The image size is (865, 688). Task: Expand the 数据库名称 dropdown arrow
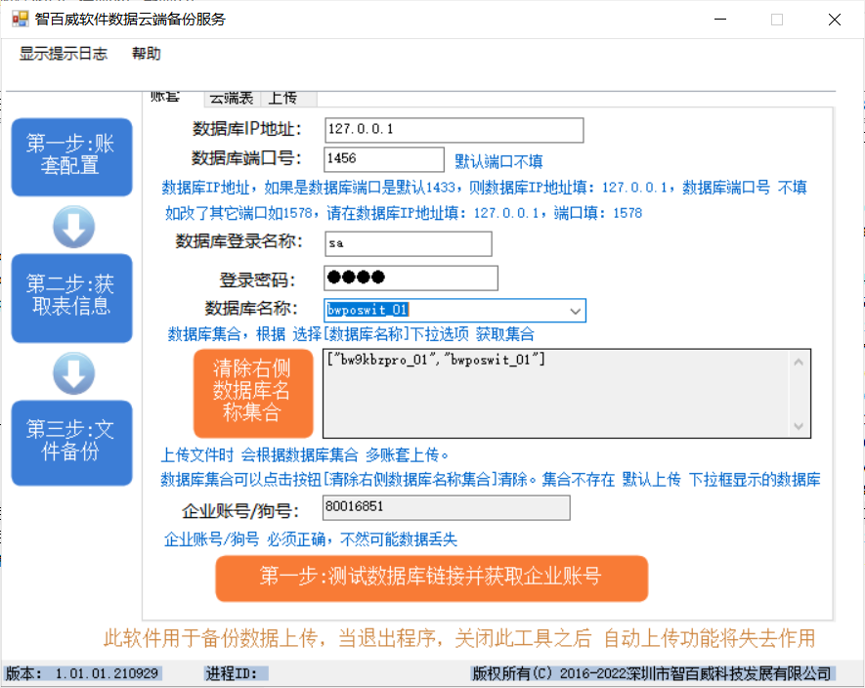(x=575, y=311)
